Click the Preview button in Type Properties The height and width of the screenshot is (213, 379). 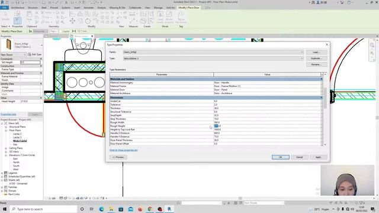point(118,157)
